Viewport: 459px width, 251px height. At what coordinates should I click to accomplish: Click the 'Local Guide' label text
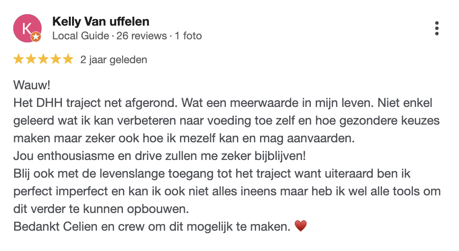tap(80, 36)
